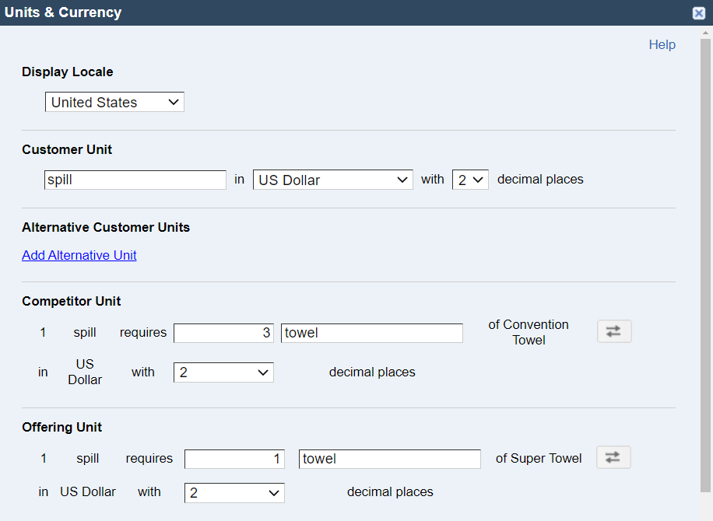Click the scrollbar up arrow
The height and width of the screenshot is (521, 713).
[705, 33]
